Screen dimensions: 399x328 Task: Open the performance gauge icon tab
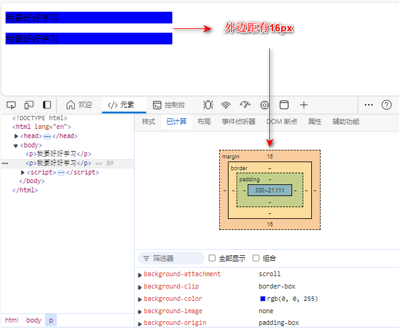[245, 105]
